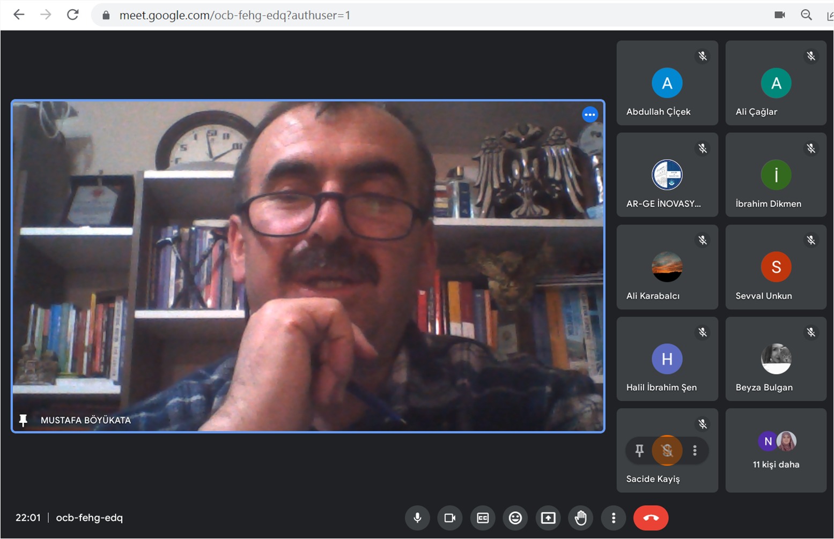
Task: Toggle the microphone button in bottom bar
Action: click(417, 518)
